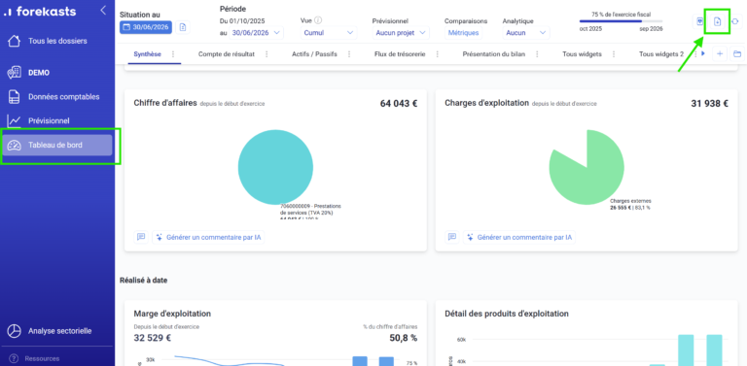Switch to the Synthèse tab

(147, 54)
